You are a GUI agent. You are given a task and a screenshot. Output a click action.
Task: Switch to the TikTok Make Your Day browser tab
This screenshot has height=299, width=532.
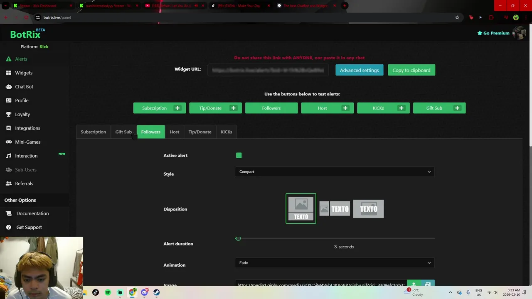pos(241,5)
